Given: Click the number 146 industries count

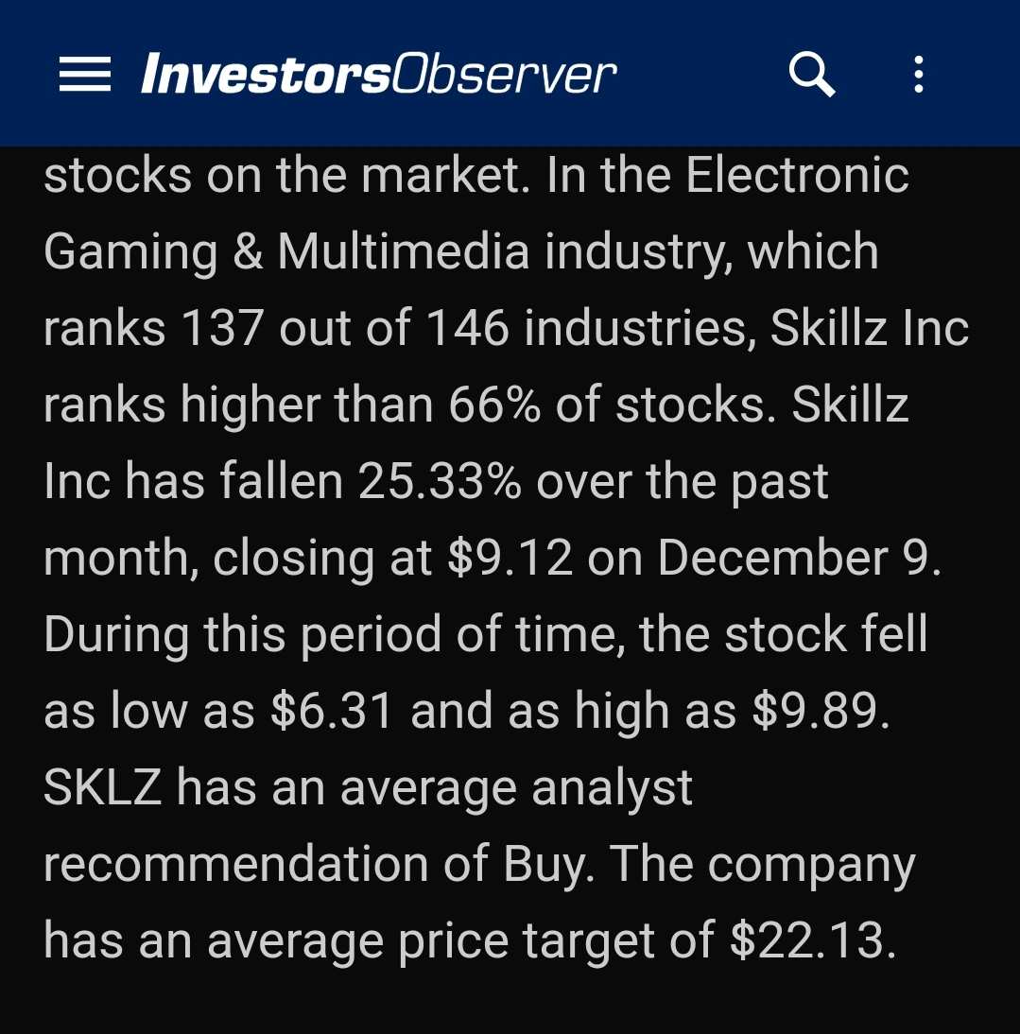Looking at the screenshot, I should 468,328.
